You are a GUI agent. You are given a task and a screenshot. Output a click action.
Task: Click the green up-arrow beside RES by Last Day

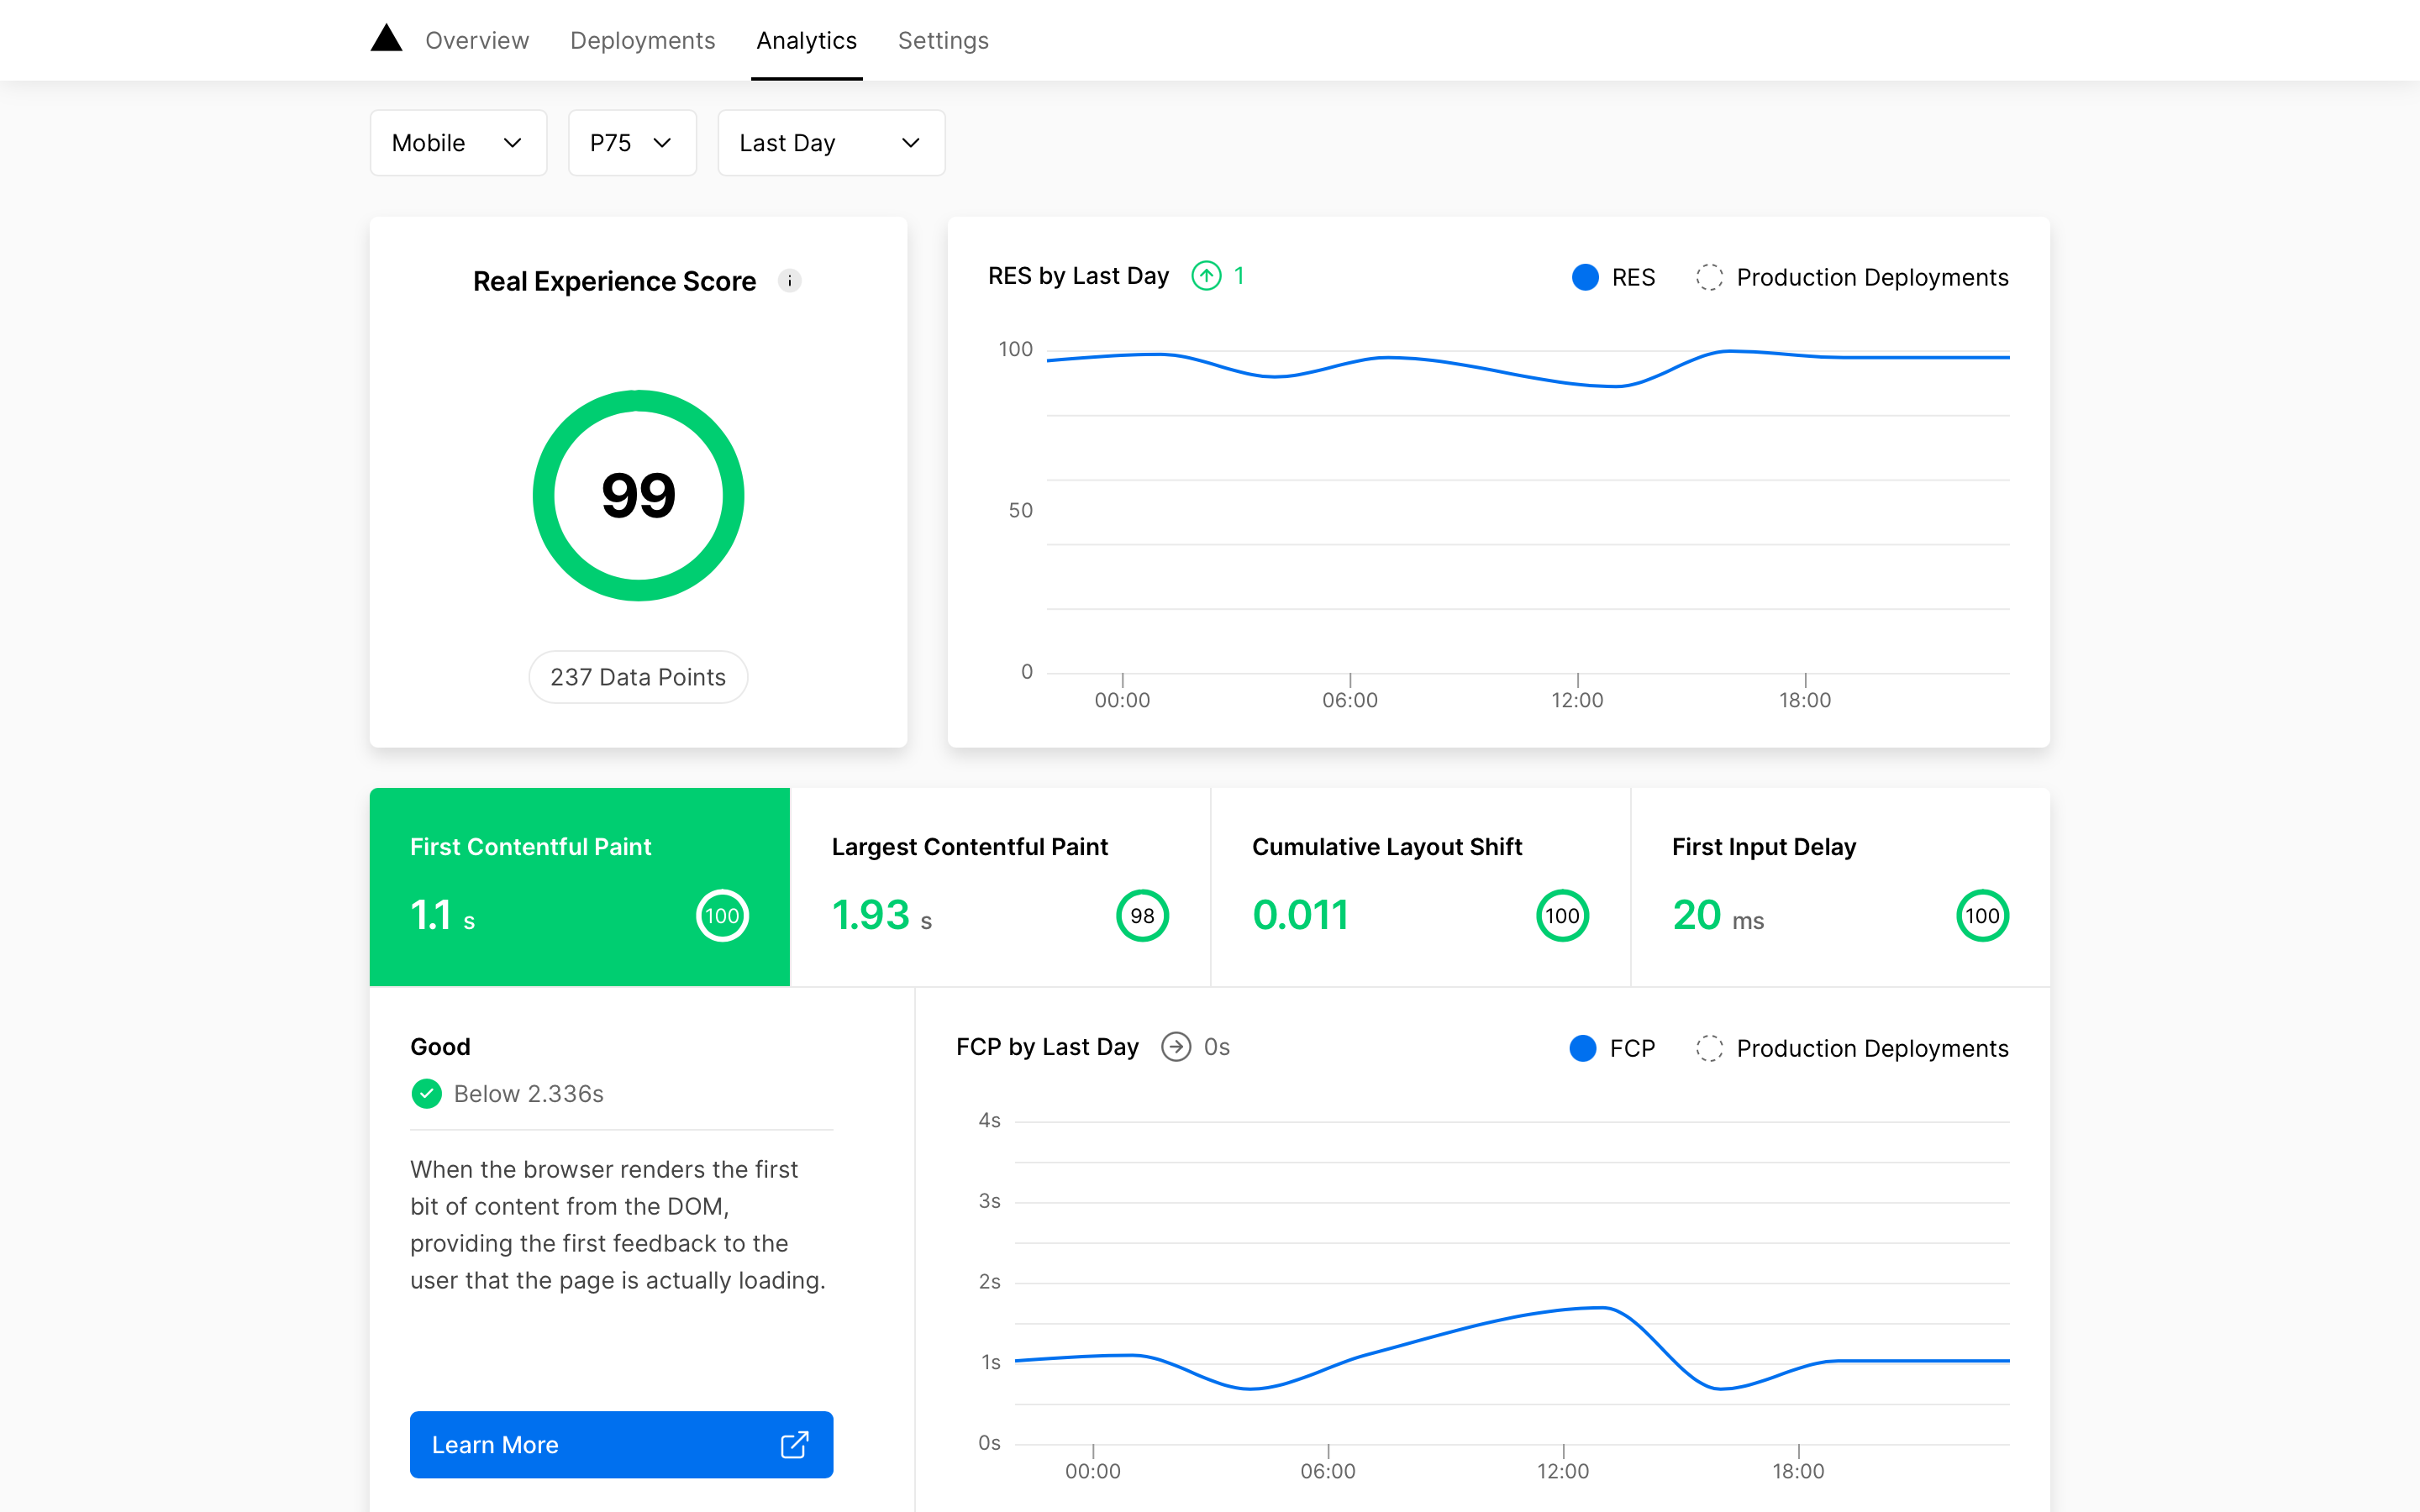point(1206,276)
